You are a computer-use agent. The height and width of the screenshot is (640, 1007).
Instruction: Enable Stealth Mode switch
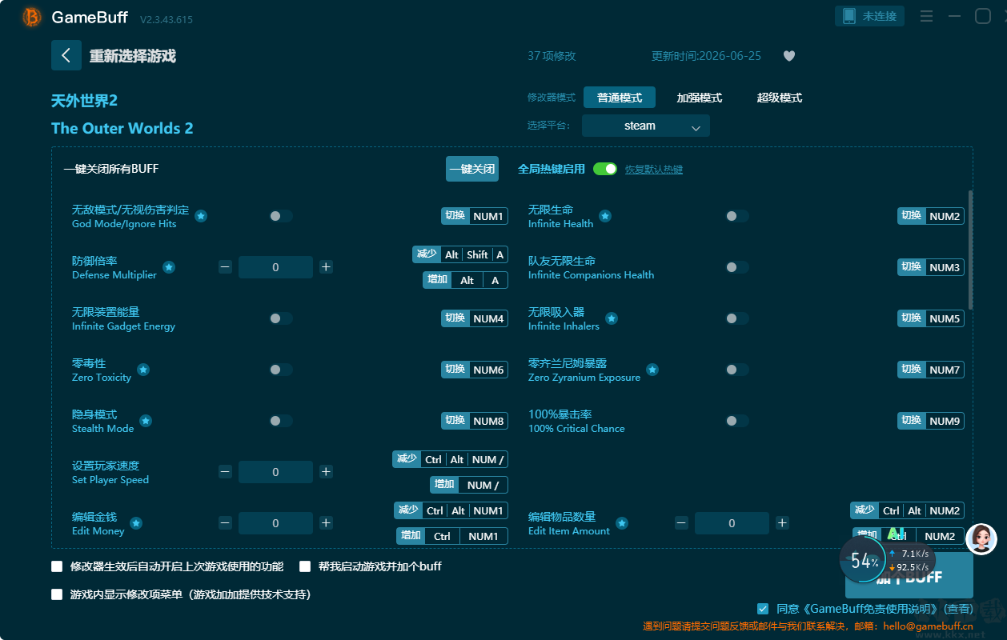coord(281,421)
